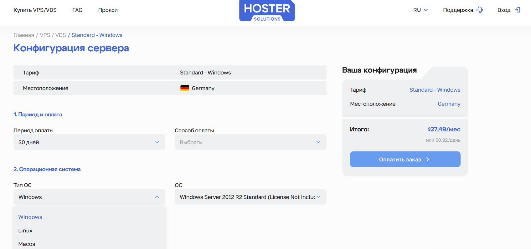Open the Прокси navigation link

pyautogui.click(x=108, y=10)
